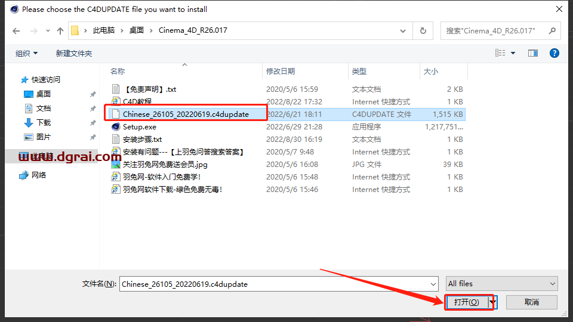Viewport: 573px width, 322px height.
Task: Expand the view options dropdown arrow
Action: pyautogui.click(x=513, y=53)
